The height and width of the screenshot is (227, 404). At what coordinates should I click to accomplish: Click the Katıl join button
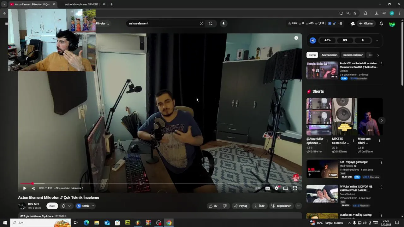[52, 206]
